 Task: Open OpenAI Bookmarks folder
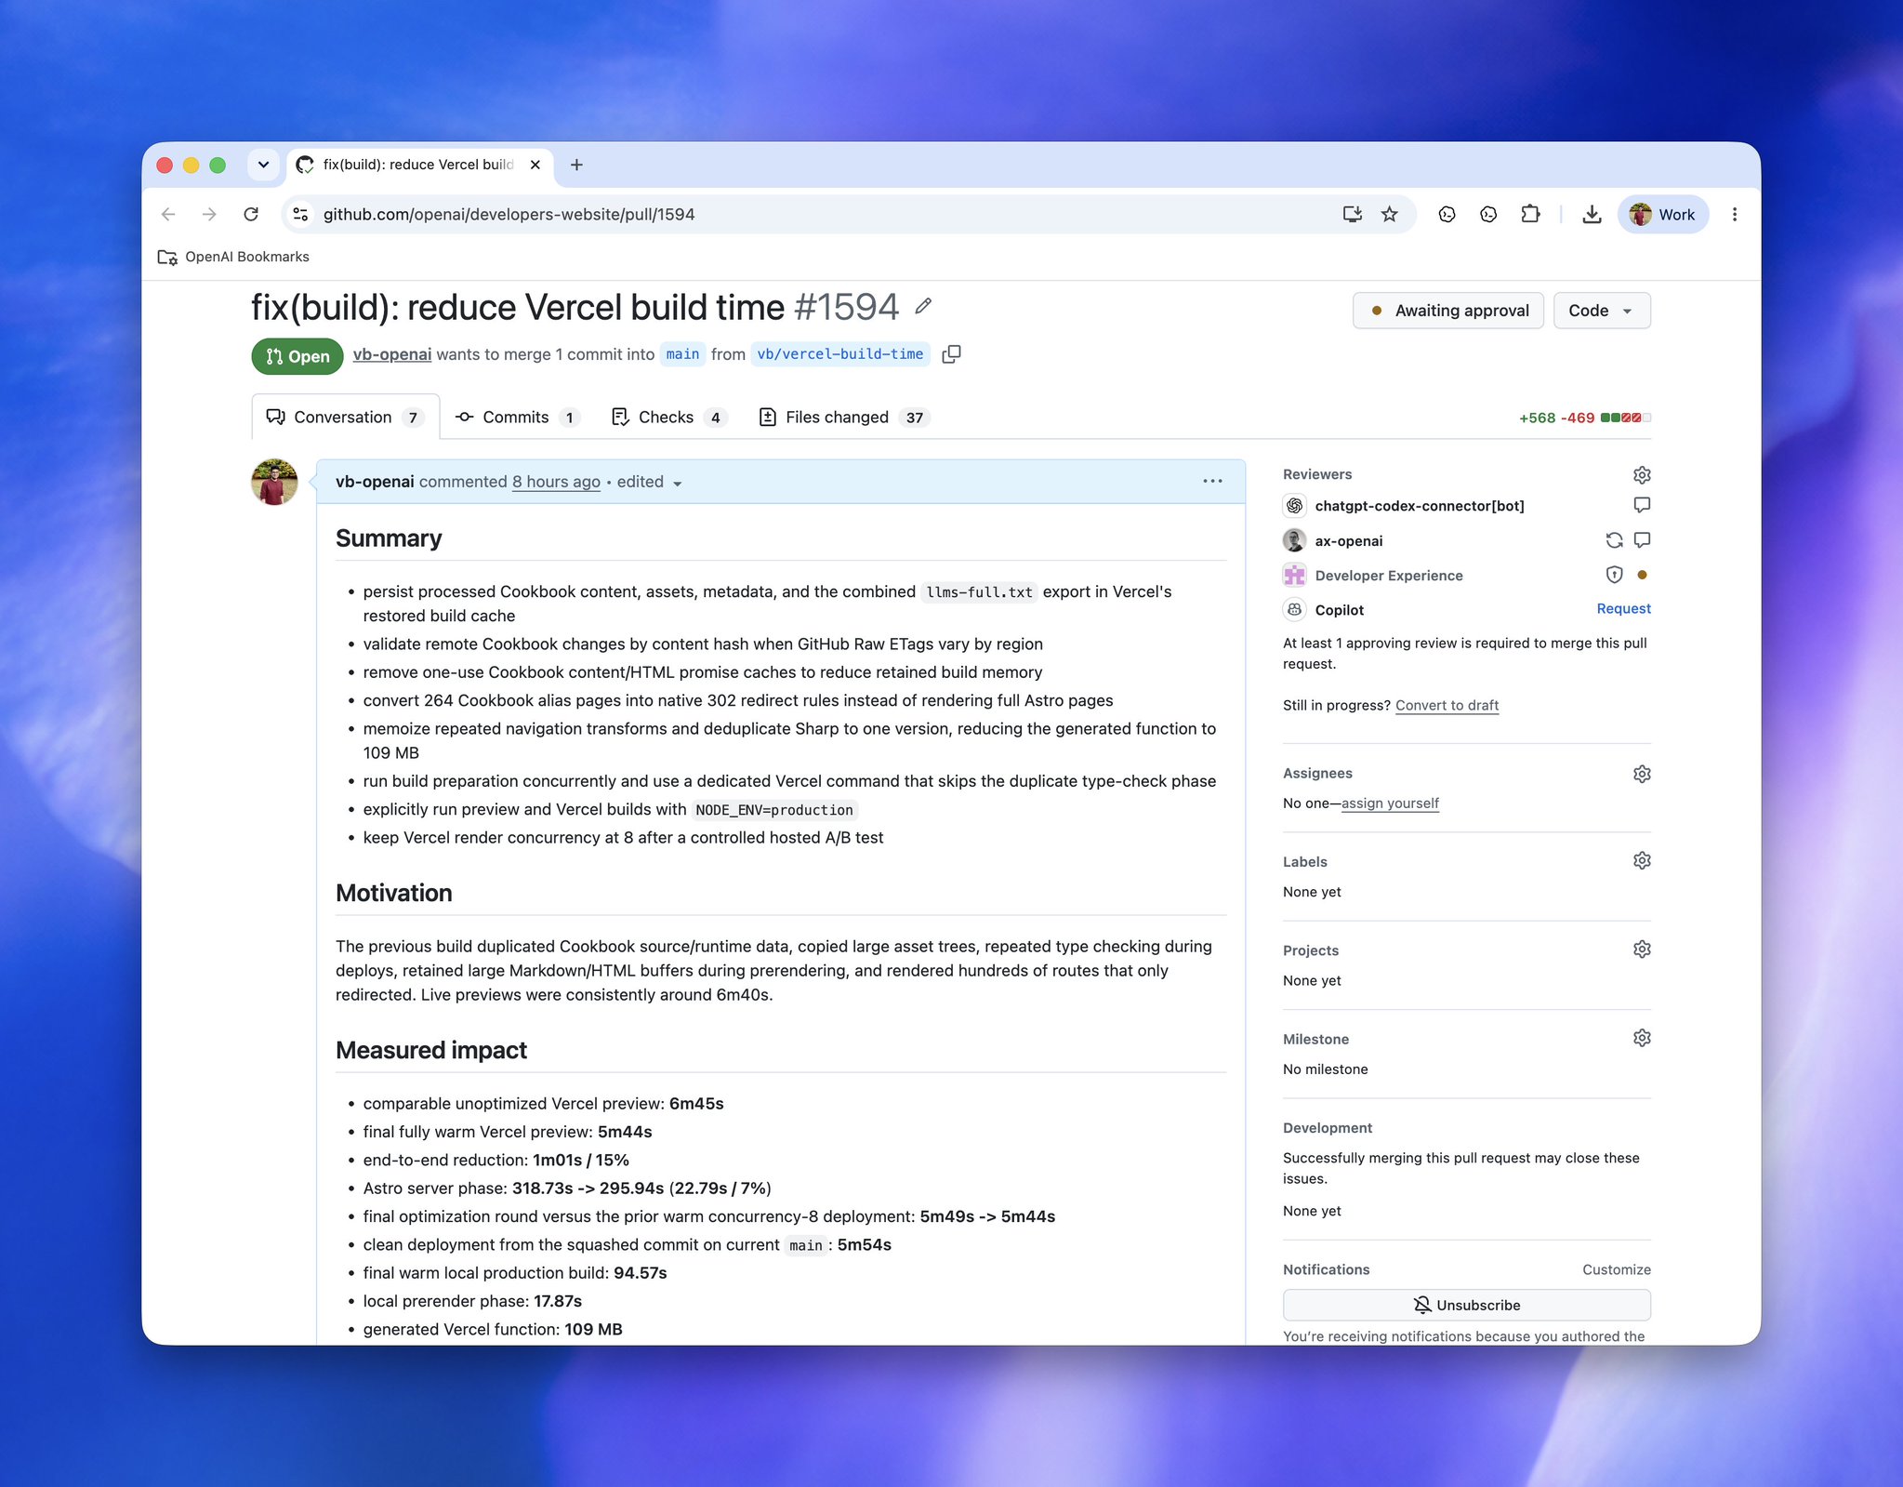tap(233, 257)
